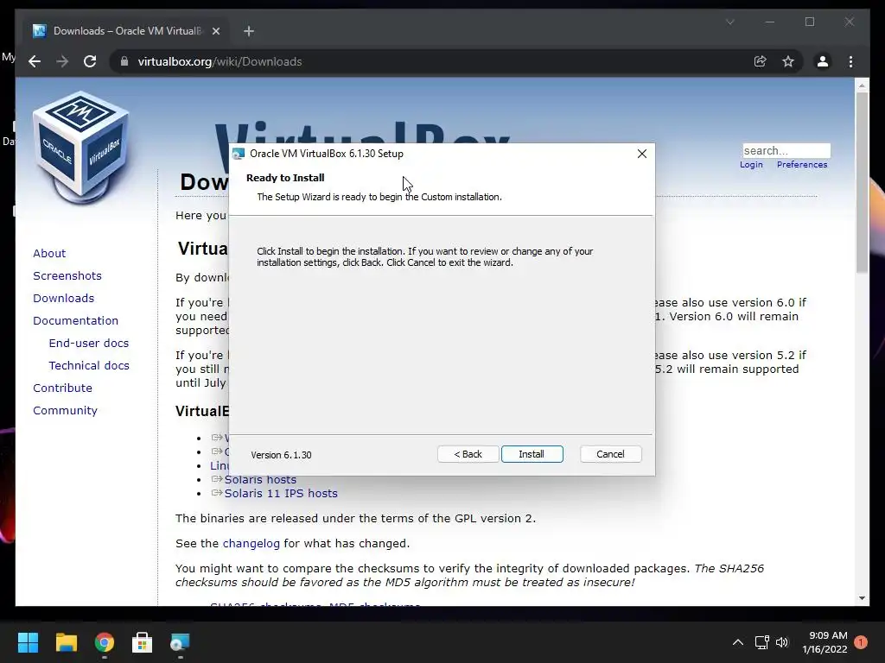This screenshot has height=663, width=885.
Task: Click the vertical scrollbar thumb
Action: click(862, 183)
